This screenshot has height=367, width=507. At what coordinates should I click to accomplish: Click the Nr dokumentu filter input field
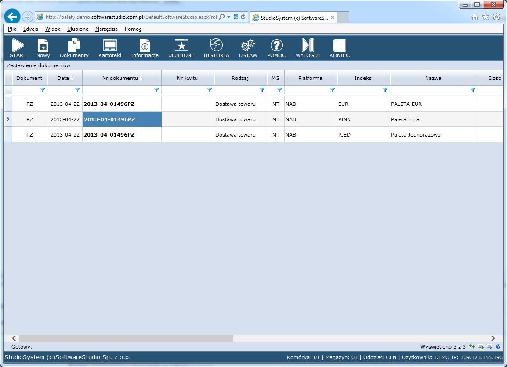pos(118,90)
